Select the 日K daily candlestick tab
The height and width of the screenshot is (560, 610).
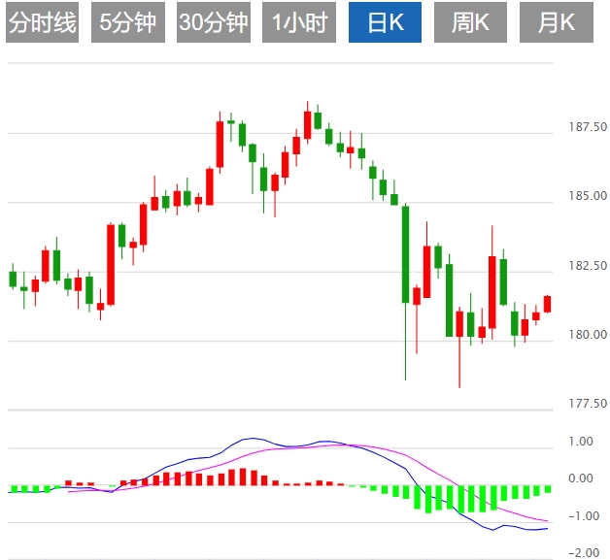click(x=385, y=22)
